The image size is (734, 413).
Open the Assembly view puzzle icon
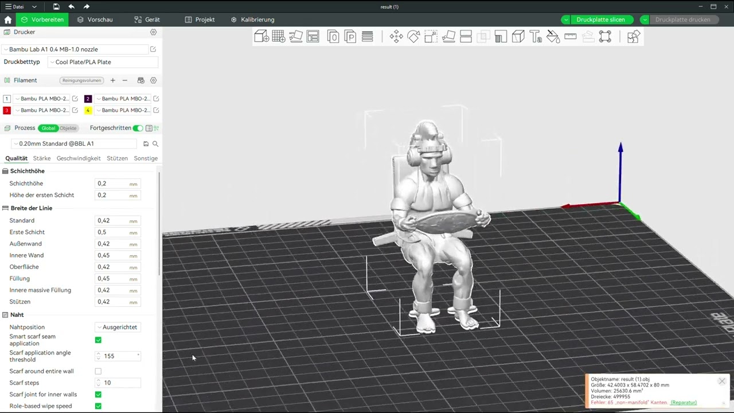tap(633, 37)
